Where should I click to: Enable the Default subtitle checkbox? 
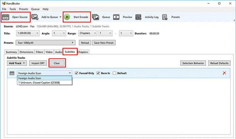tap(114, 73)
